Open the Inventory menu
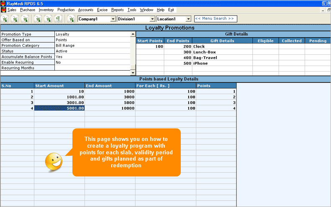Viewport: 331px width, 207px height. [x=46, y=10]
